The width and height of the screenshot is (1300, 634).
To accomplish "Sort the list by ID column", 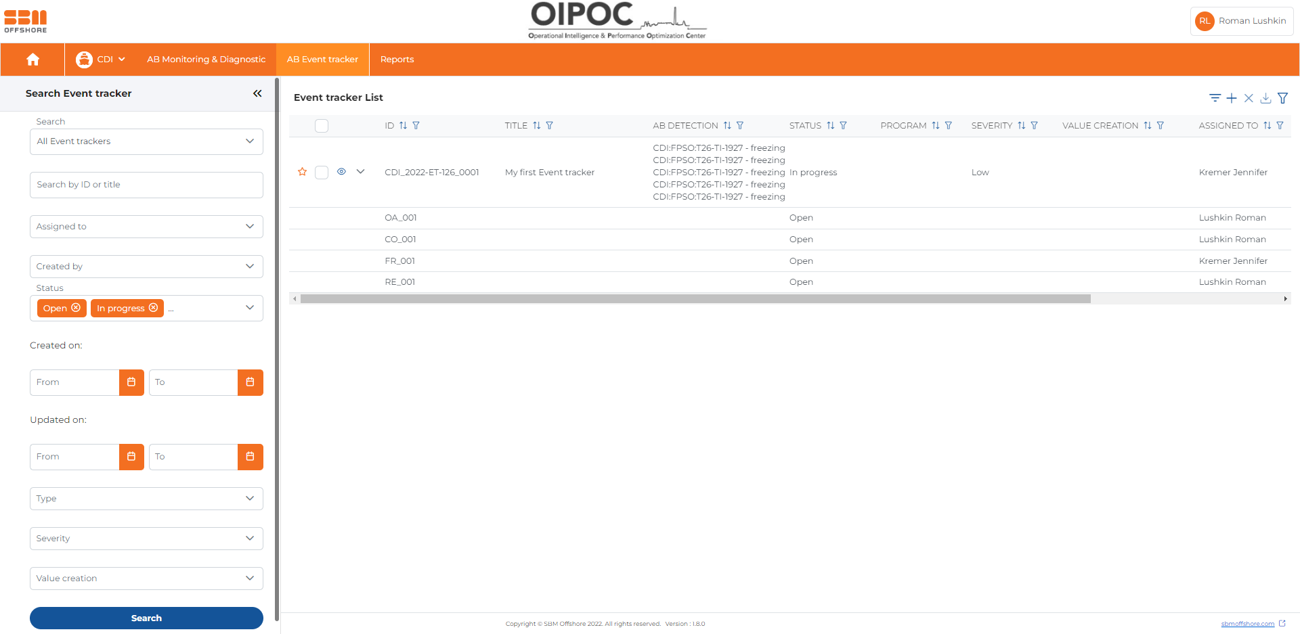I will [x=403, y=126].
